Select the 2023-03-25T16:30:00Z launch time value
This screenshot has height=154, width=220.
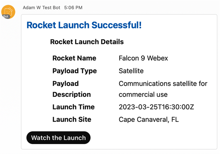coord(156,107)
